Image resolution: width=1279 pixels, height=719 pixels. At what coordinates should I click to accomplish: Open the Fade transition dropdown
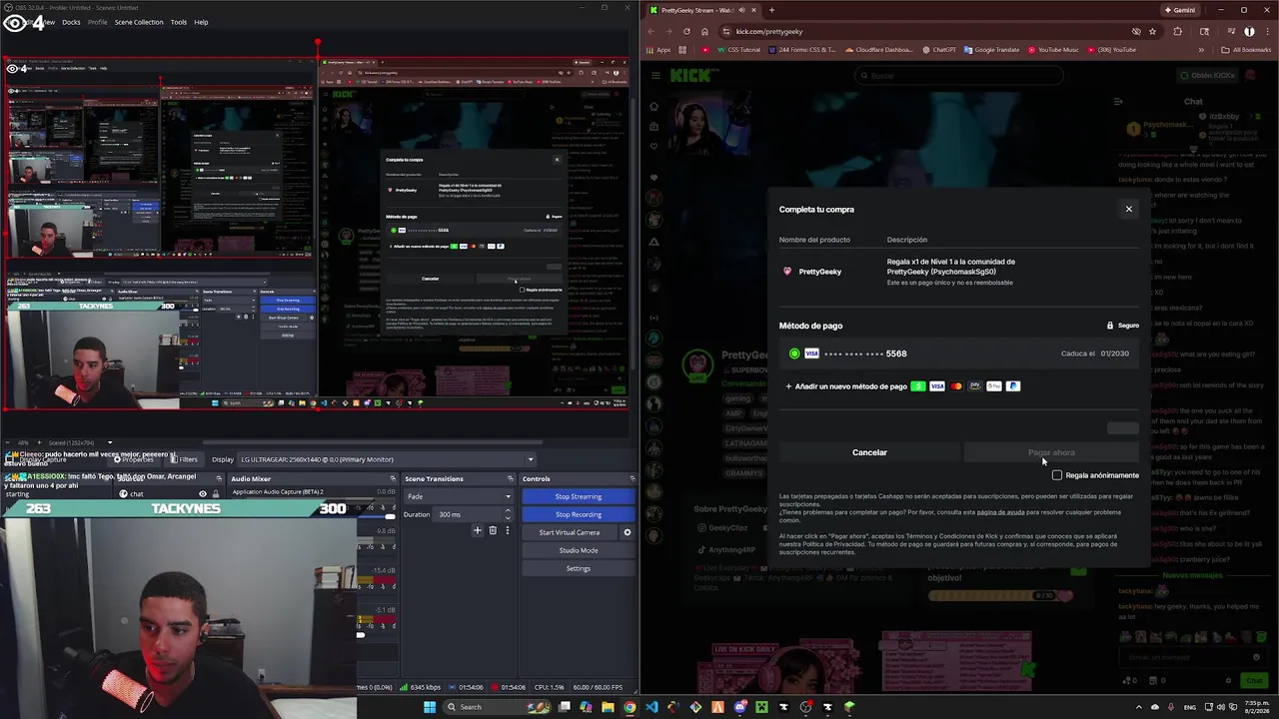(460, 496)
